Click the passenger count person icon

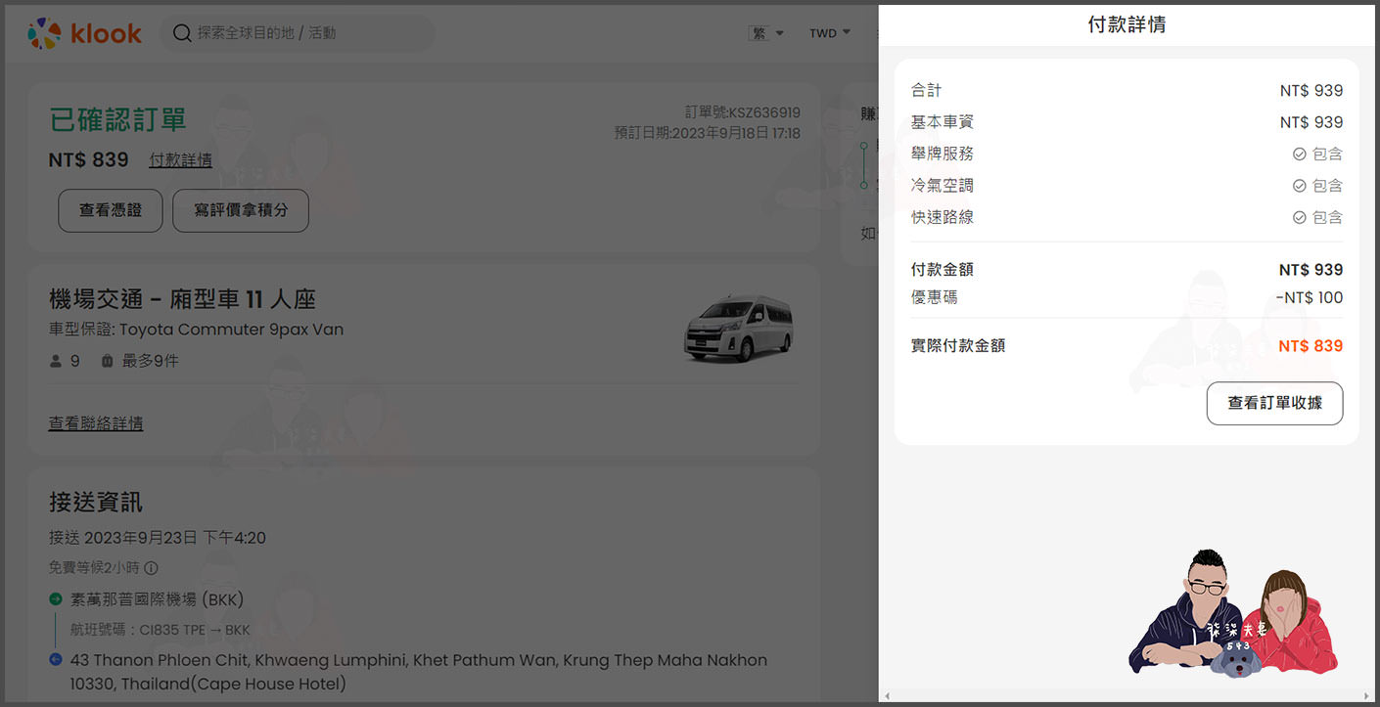[56, 362]
